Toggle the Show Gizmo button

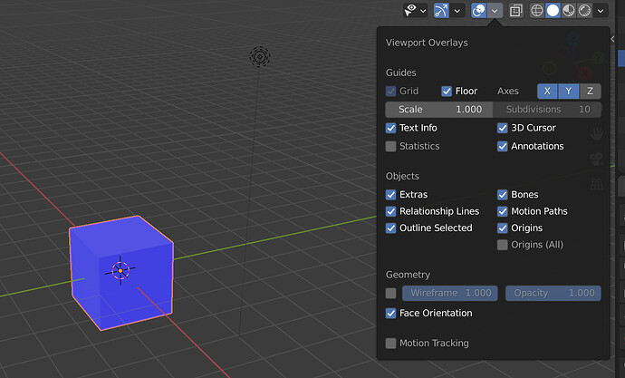(441, 11)
